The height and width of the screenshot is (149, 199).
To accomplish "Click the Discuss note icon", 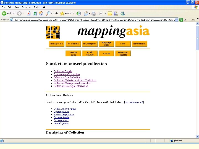I will pos(110,14).
